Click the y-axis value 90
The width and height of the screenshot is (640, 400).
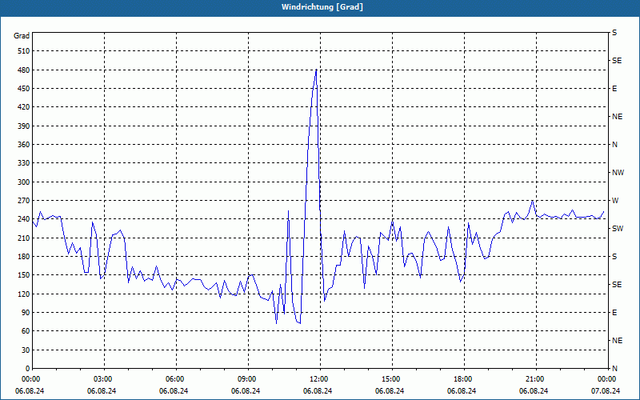point(26,313)
